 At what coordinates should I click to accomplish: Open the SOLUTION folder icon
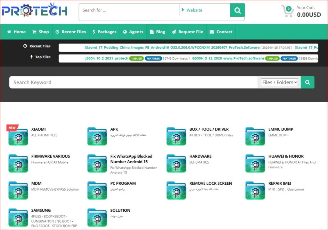[97, 217]
